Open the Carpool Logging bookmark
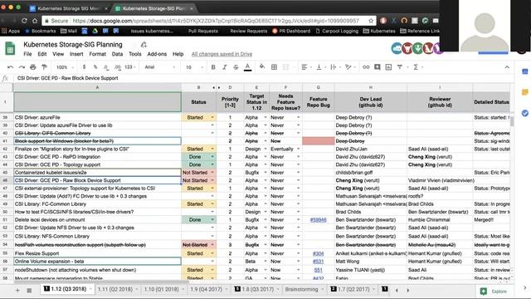Viewport: 531px width, 299px height. click(337, 31)
